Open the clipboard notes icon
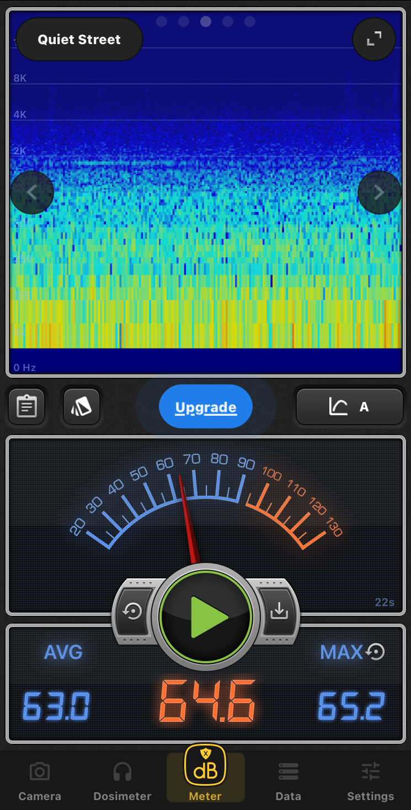 click(26, 407)
